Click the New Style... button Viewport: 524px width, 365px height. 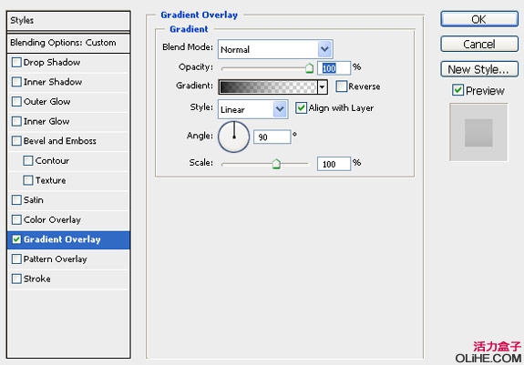pyautogui.click(x=479, y=69)
